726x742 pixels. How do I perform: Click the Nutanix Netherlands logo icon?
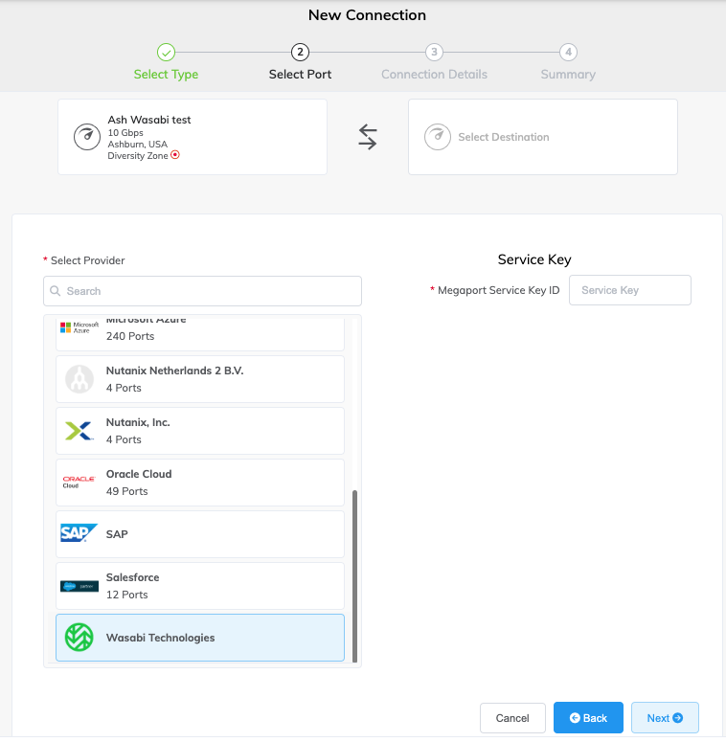(x=79, y=379)
